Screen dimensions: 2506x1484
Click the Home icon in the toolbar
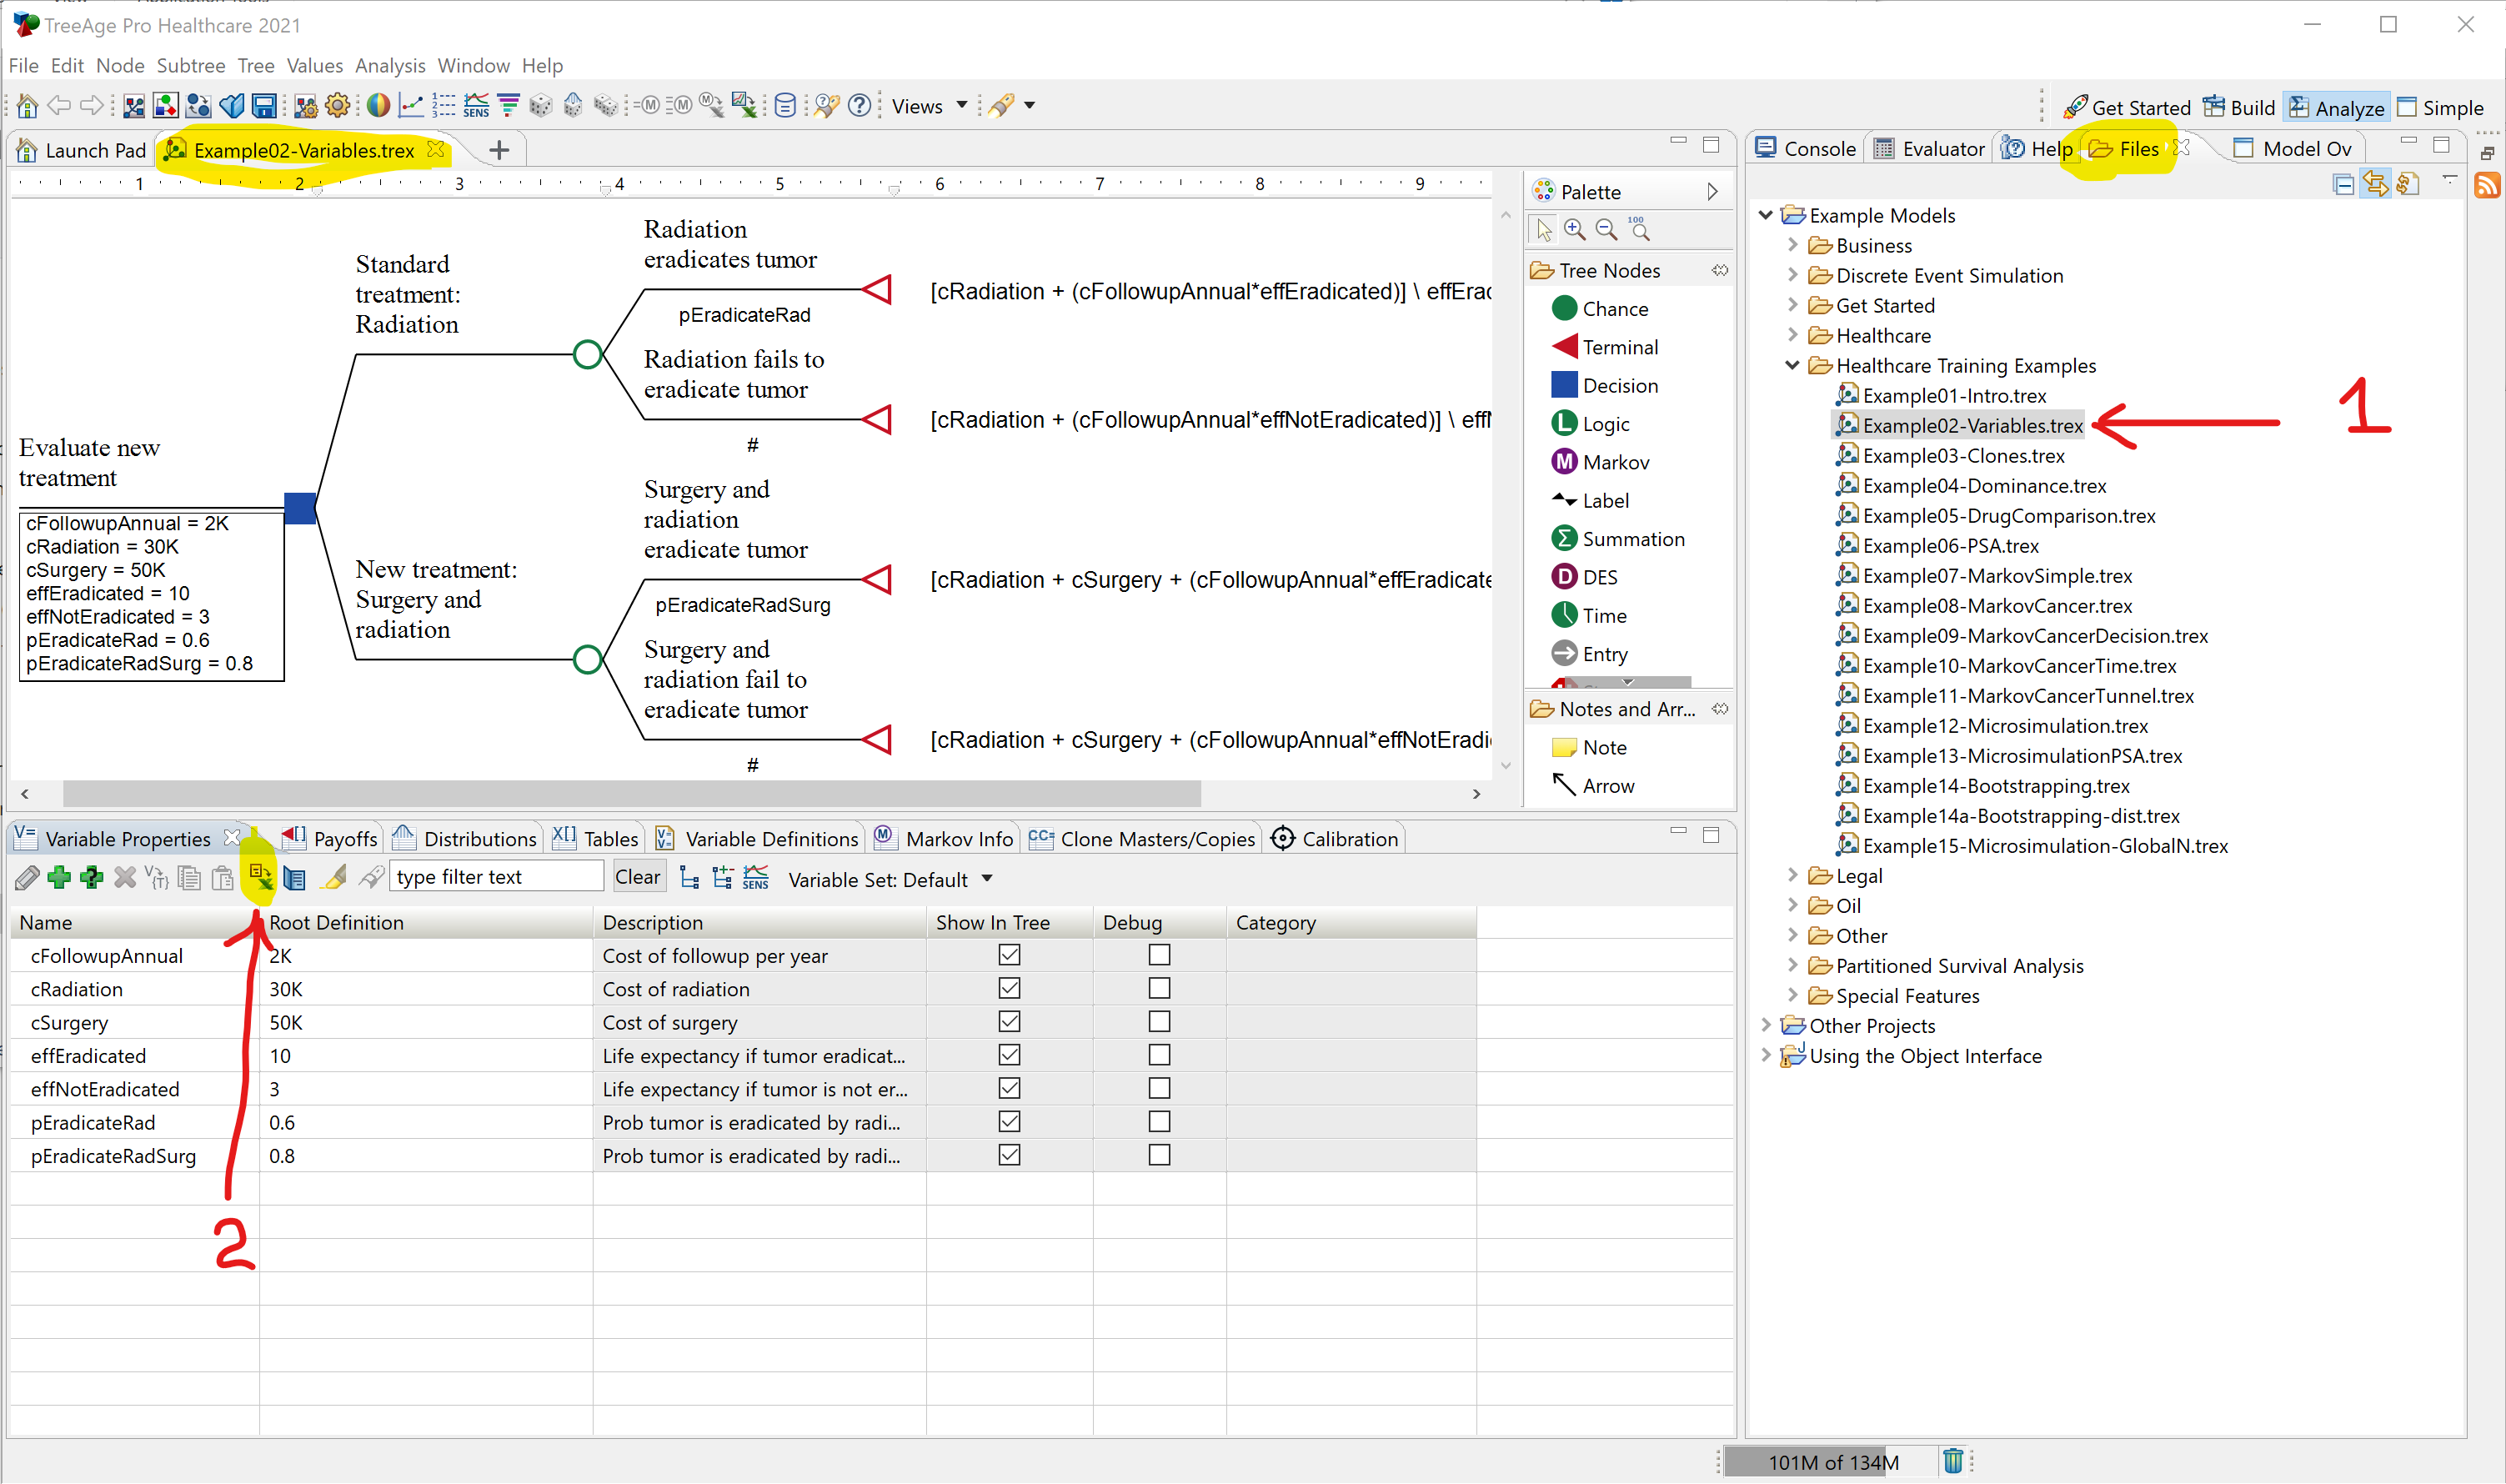pyautogui.click(x=27, y=105)
